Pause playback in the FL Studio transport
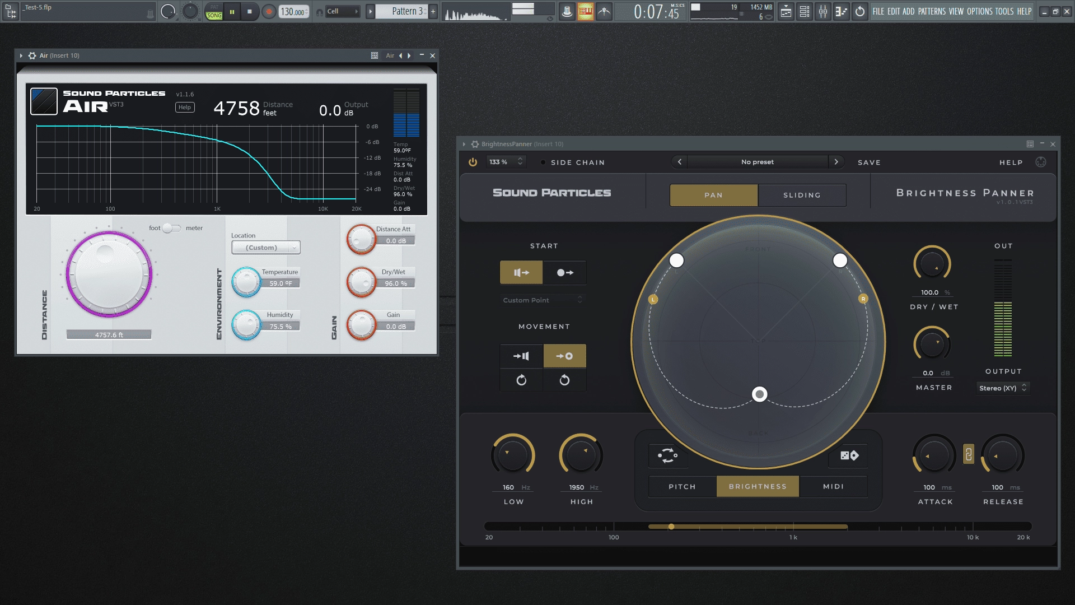Screen dimensions: 1075x605 point(232,11)
